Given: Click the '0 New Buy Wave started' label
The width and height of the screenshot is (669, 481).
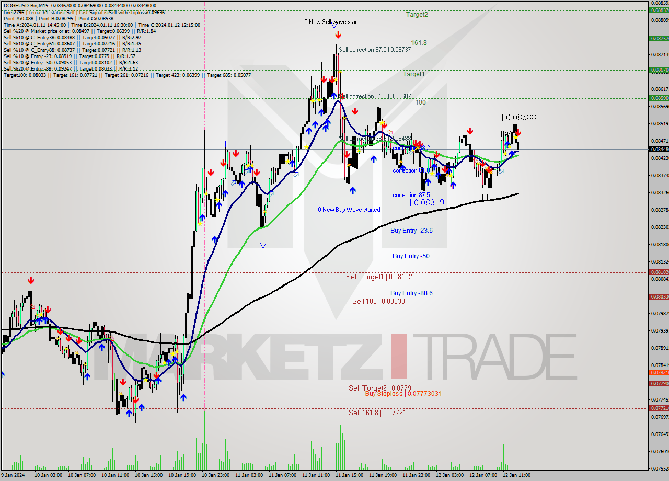Looking at the screenshot, I should [349, 210].
